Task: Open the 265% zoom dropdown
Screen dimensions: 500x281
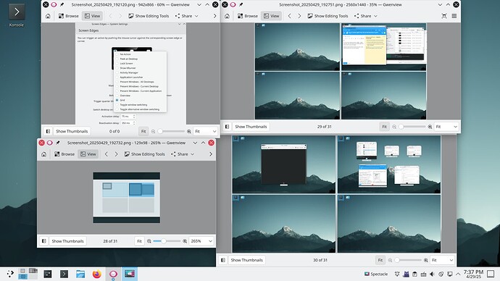Action: [x=201, y=241]
